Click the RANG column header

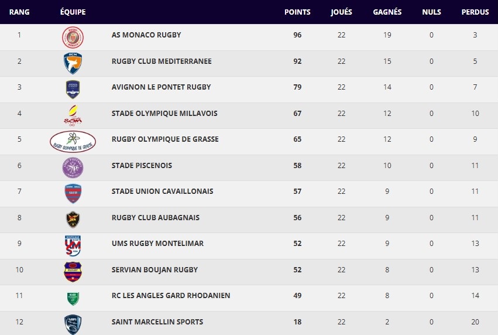19,12
